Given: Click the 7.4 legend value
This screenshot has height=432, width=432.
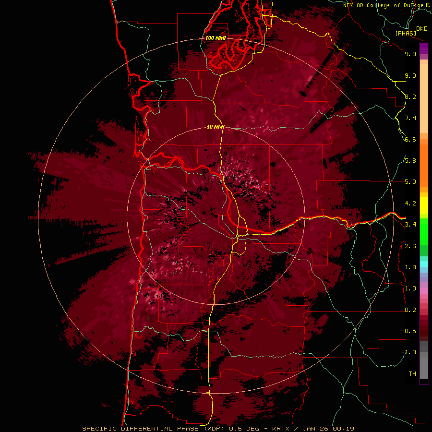Looking at the screenshot, I should [410, 118].
